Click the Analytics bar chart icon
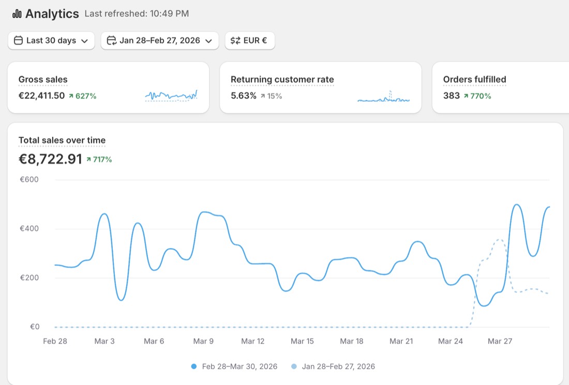 [17, 14]
